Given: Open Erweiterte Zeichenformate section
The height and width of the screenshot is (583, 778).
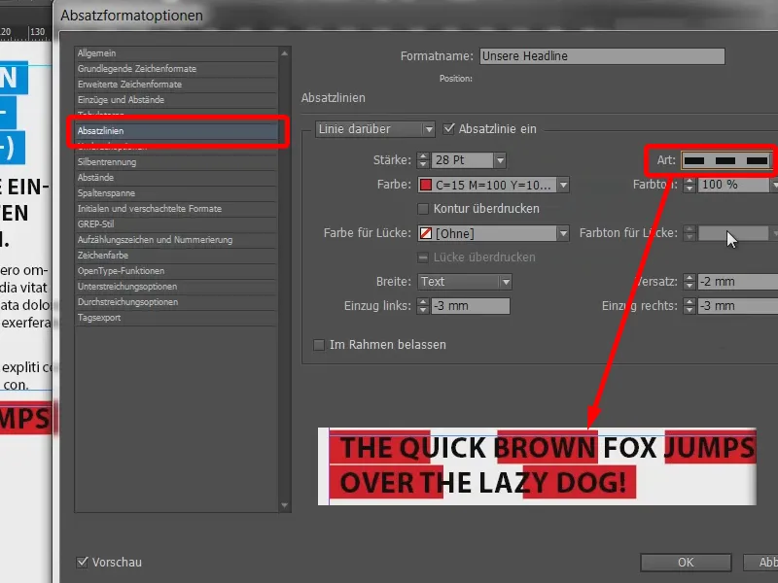Looking at the screenshot, I should tap(176, 85).
